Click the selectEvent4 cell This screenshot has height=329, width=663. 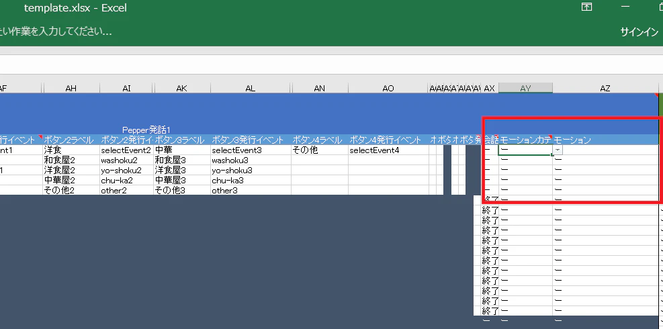click(x=388, y=150)
